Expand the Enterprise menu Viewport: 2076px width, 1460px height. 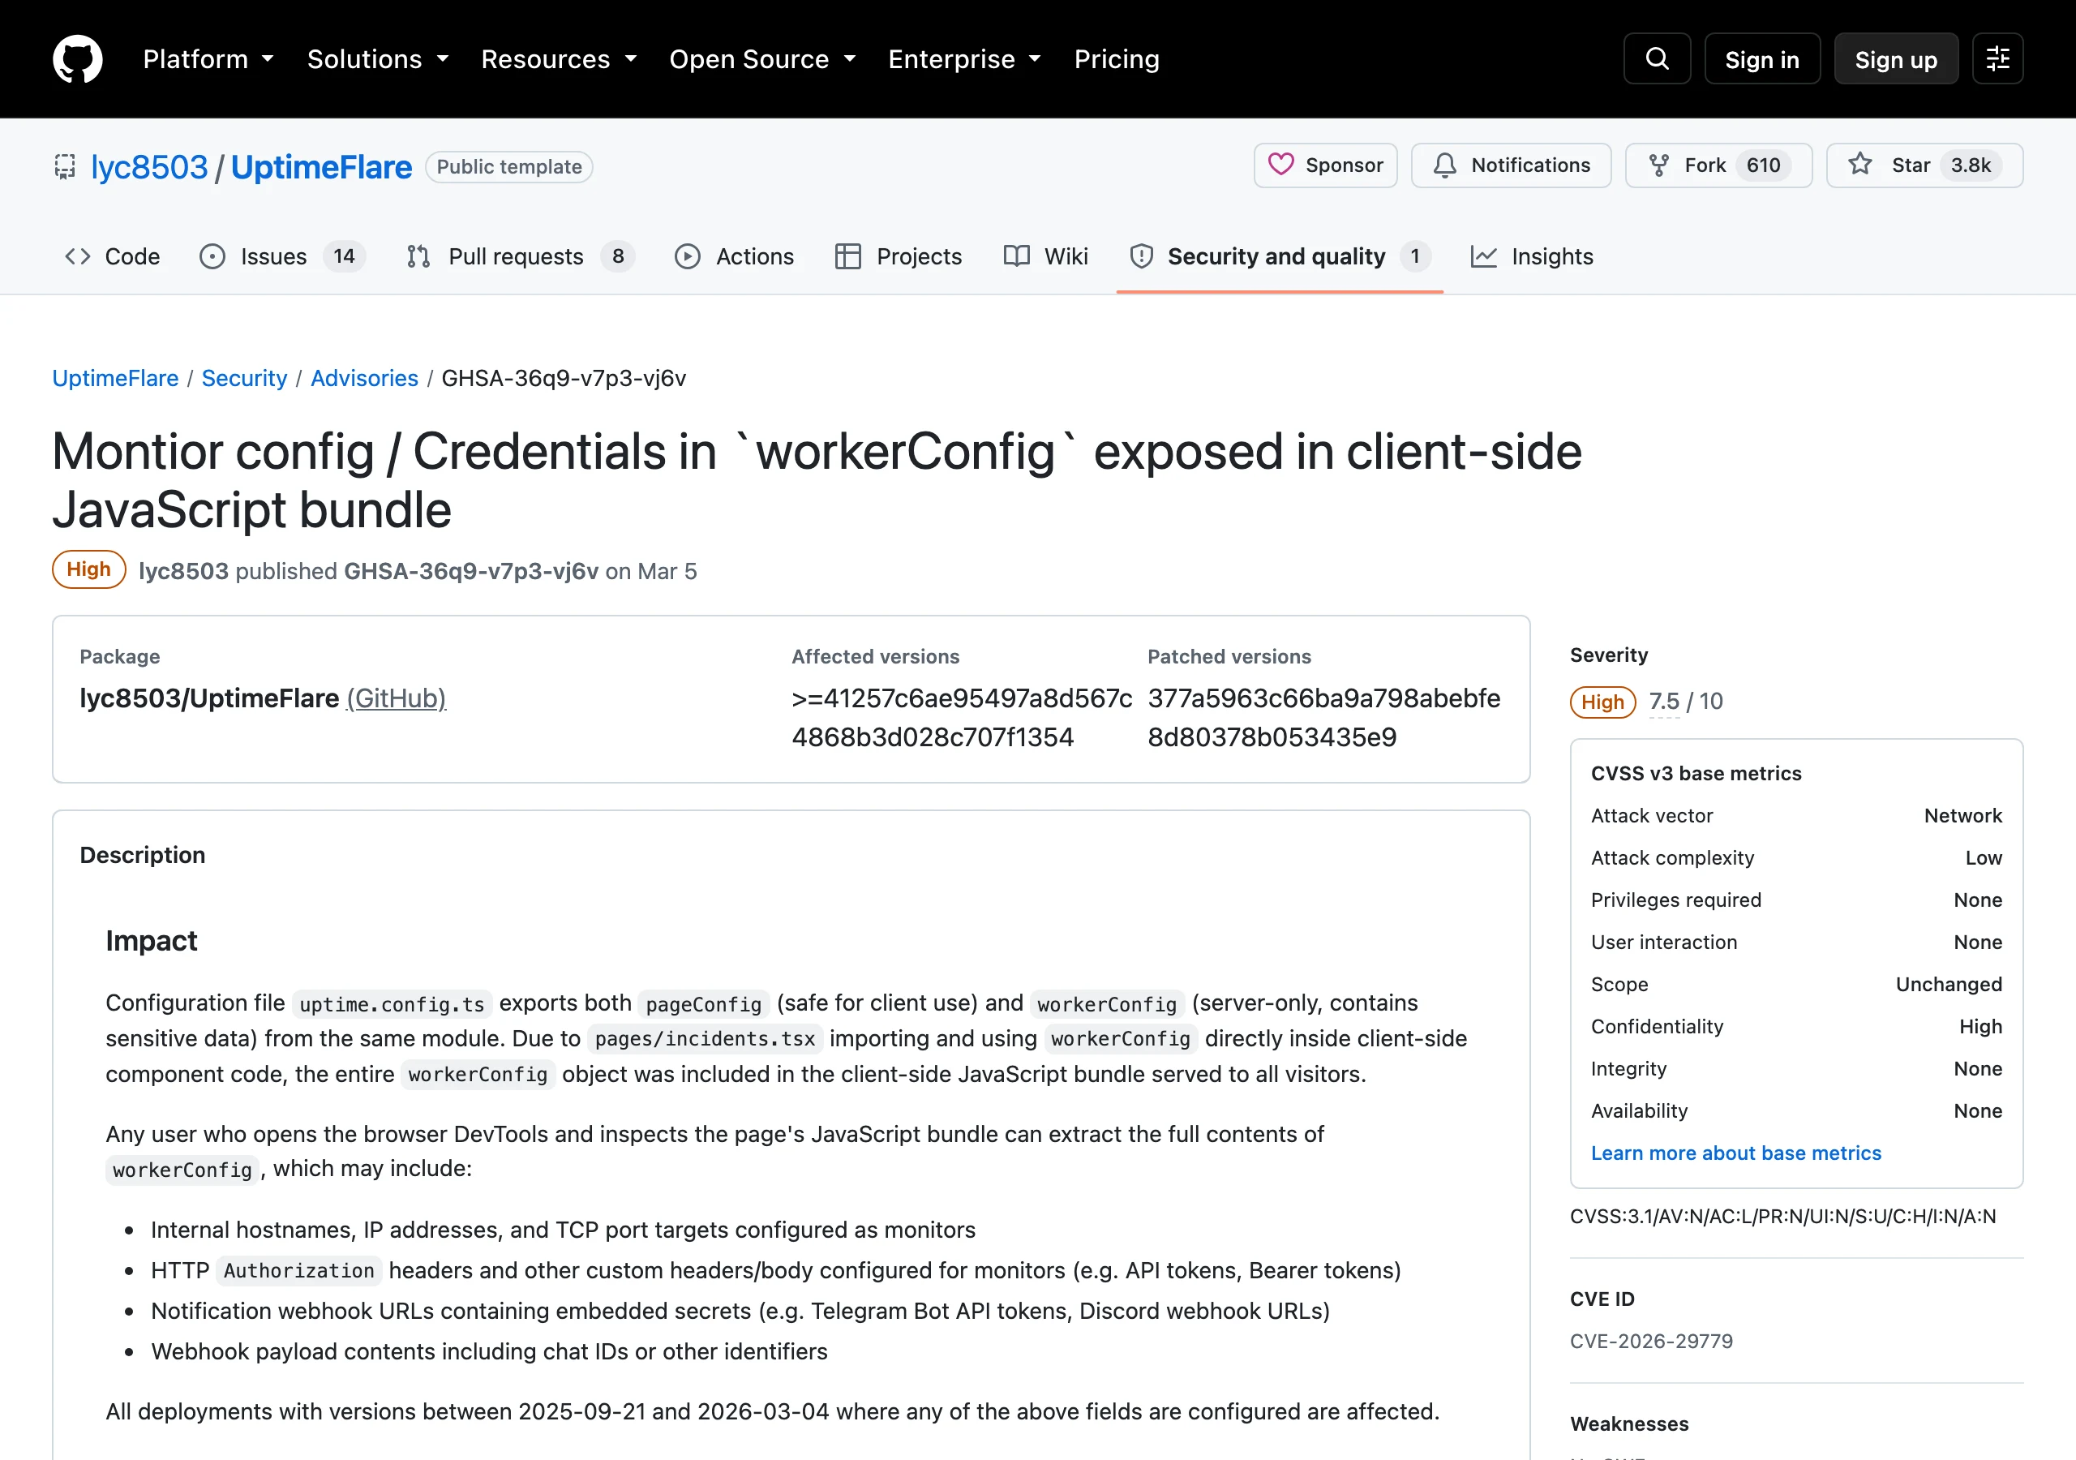[x=964, y=60]
